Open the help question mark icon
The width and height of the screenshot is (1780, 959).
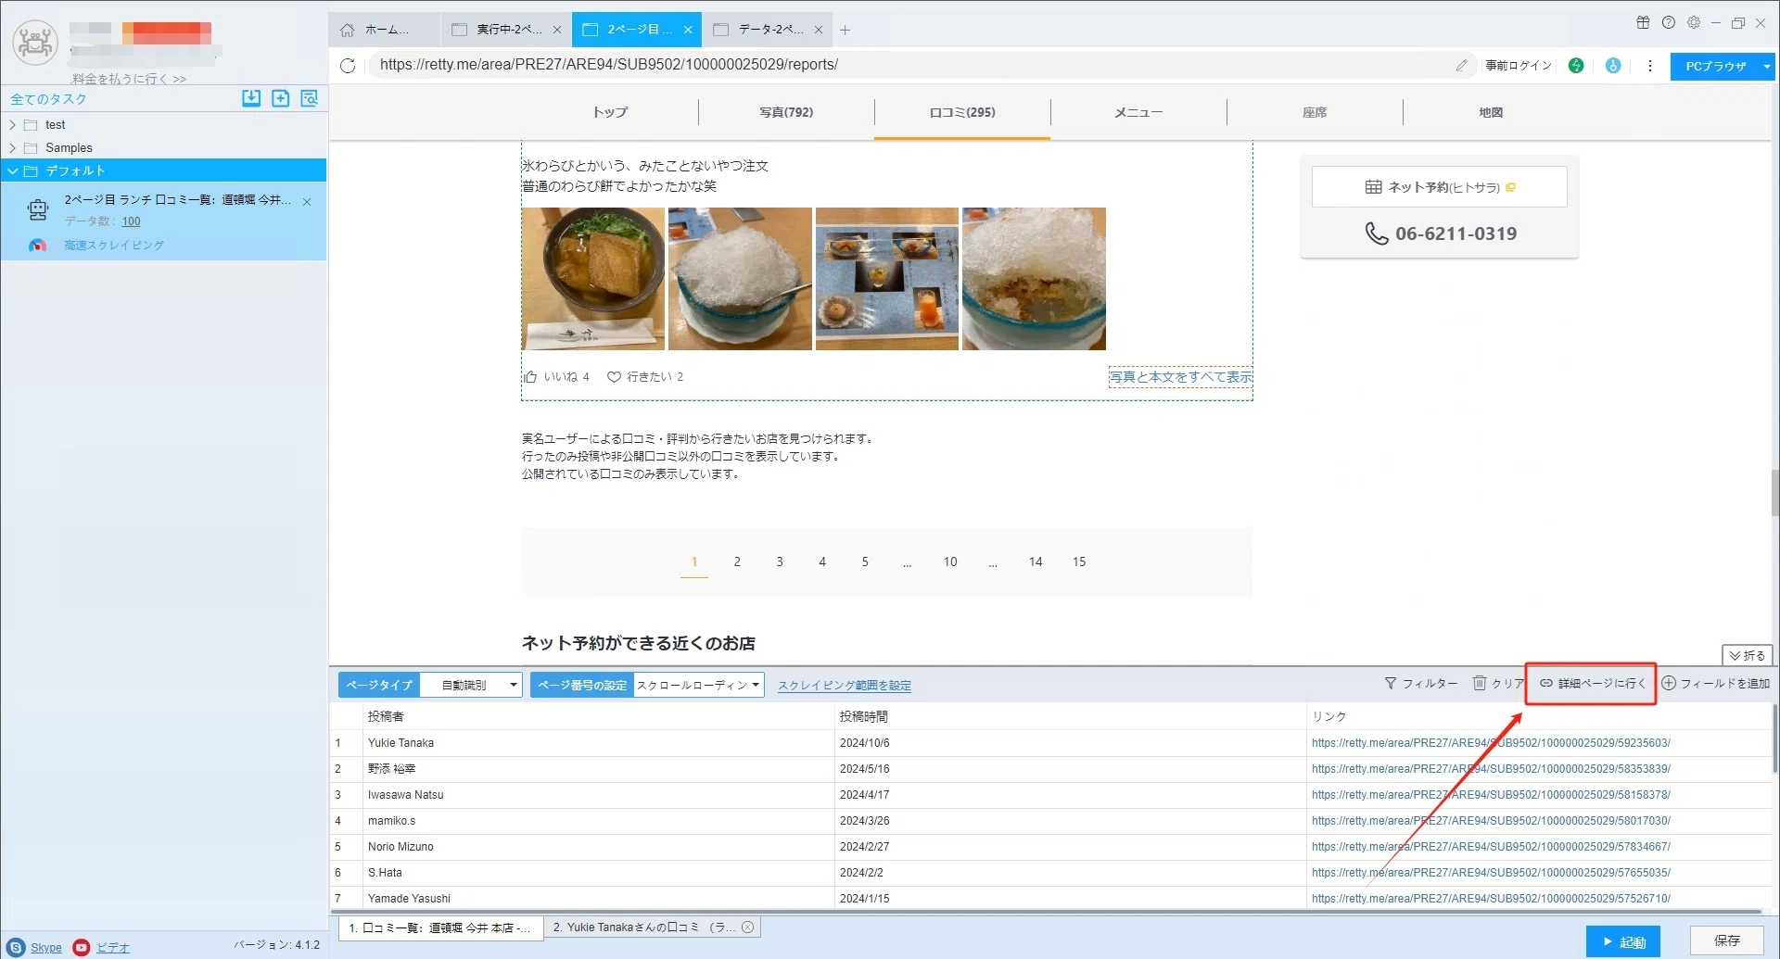point(1669,22)
